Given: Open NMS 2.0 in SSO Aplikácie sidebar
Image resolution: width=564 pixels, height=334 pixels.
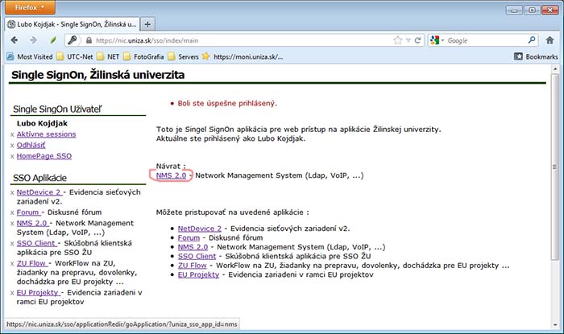Looking at the screenshot, I should (31, 223).
